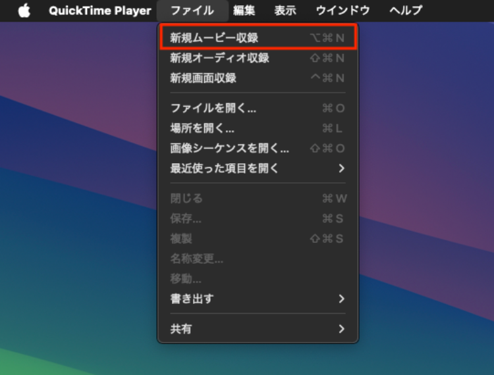
Task: Open the ウインドウ menu
Action: click(x=343, y=11)
